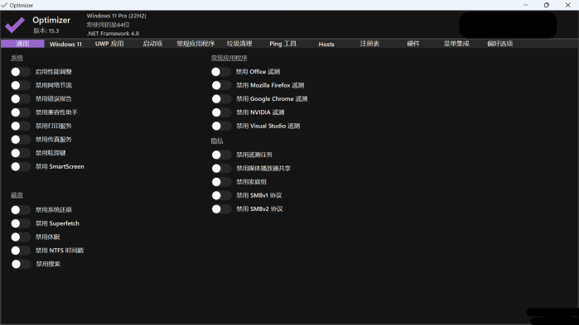Click the large Optimizer header title
The image size is (579, 325).
pos(51,21)
